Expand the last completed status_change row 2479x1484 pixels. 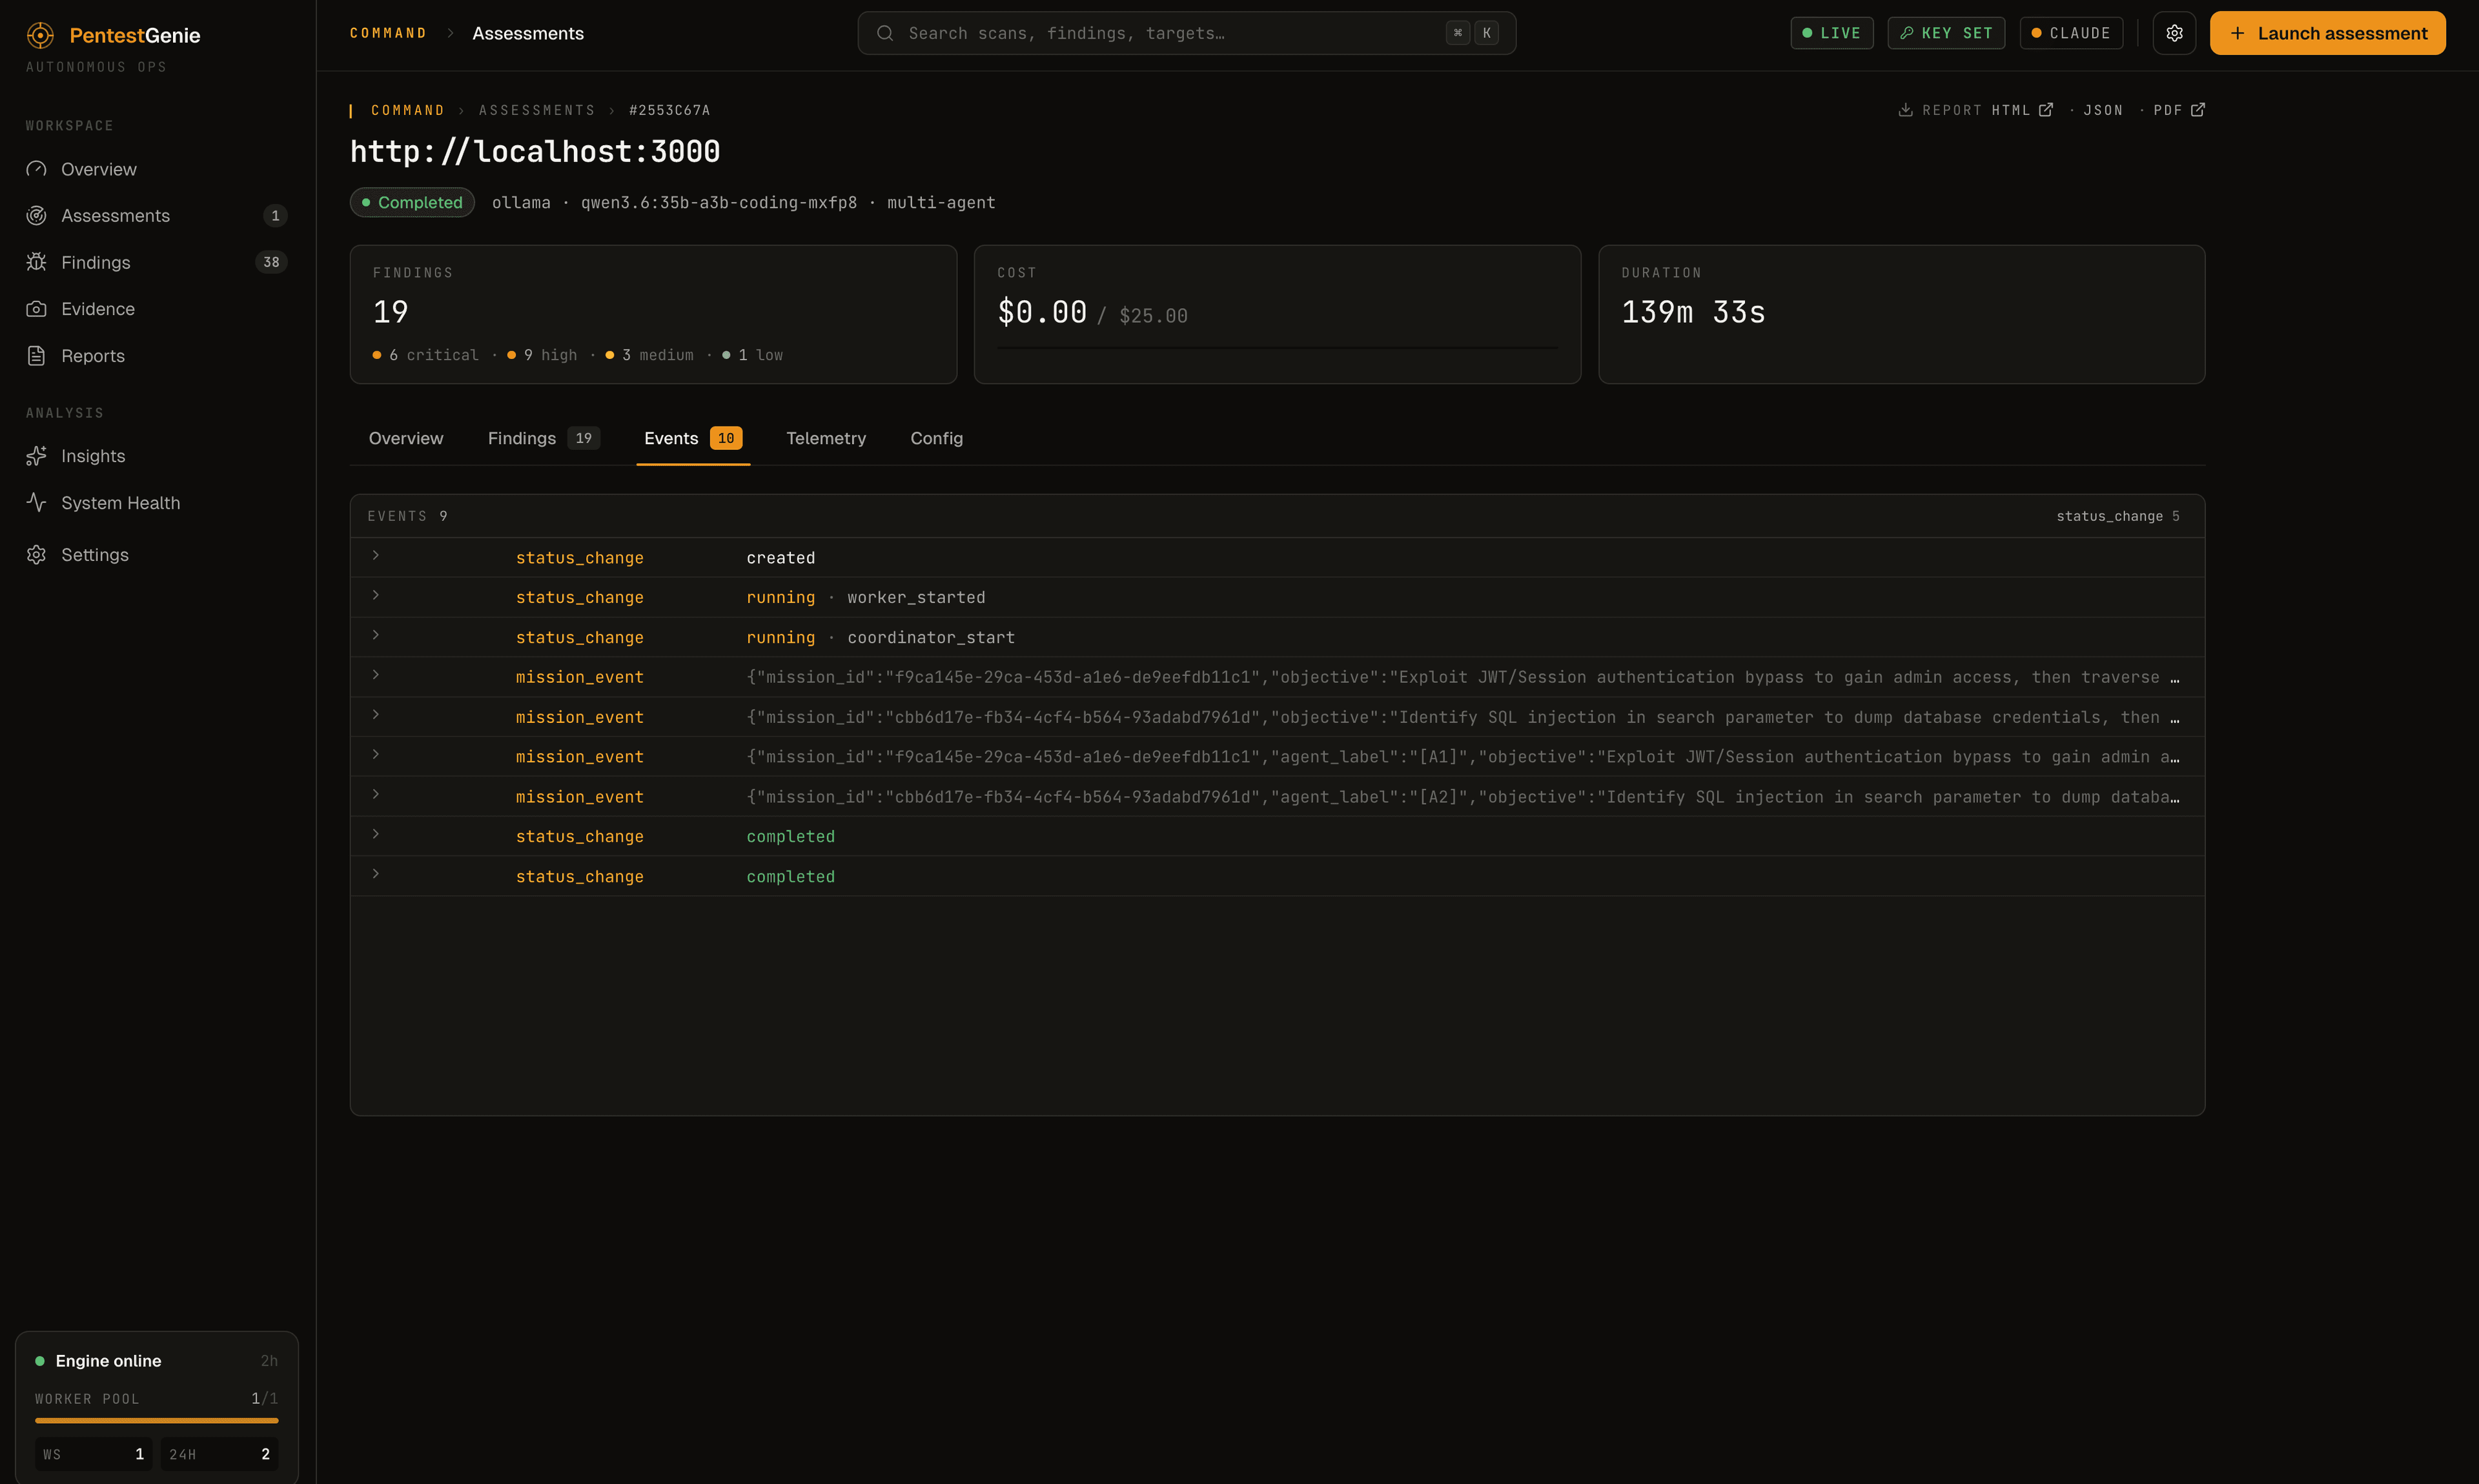coord(376,874)
